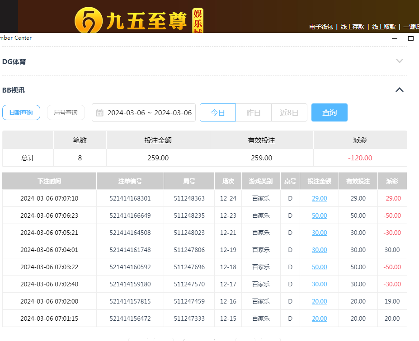The height and width of the screenshot is (341, 419).
Task: Click the 九五至尊 casino logo
Action: tap(138, 20)
